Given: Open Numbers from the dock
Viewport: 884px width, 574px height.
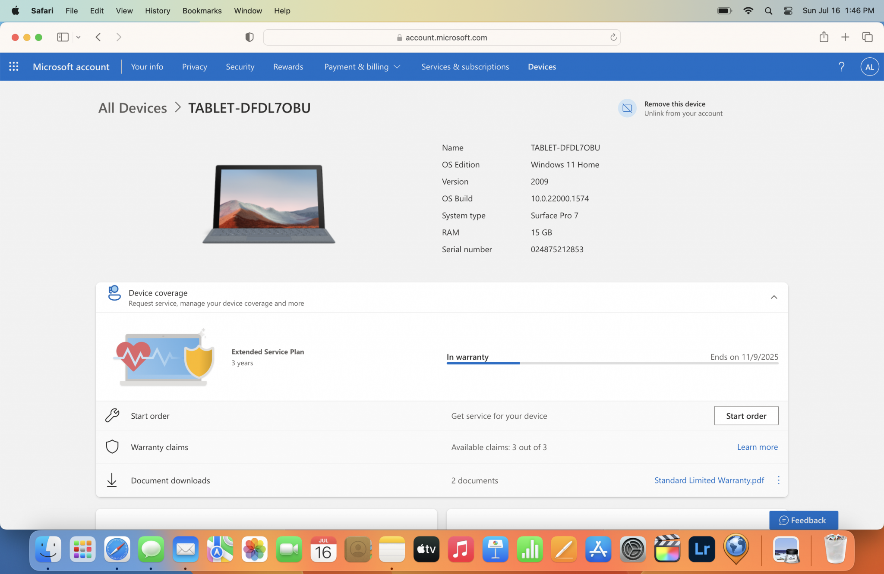Looking at the screenshot, I should coord(530,549).
